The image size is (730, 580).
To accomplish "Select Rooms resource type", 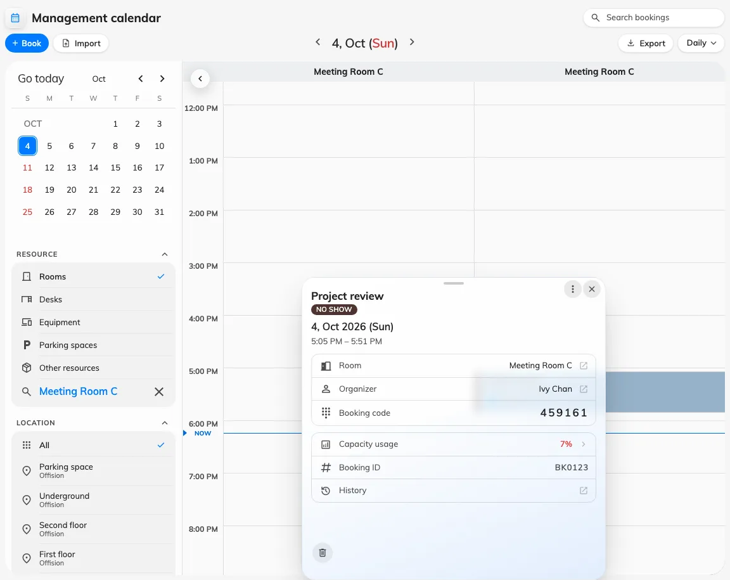I will point(93,277).
